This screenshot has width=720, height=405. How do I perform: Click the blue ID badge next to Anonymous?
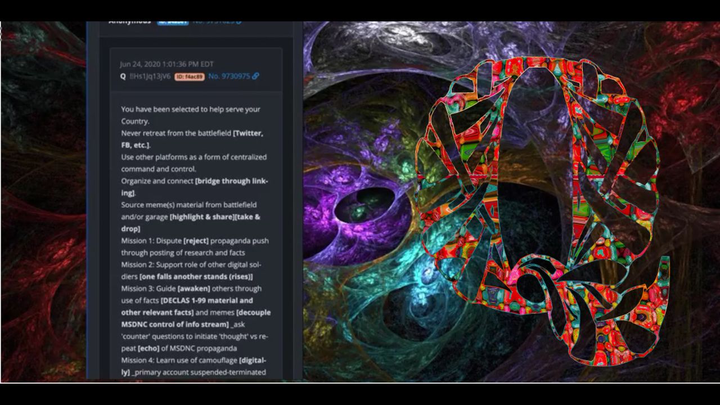172,22
